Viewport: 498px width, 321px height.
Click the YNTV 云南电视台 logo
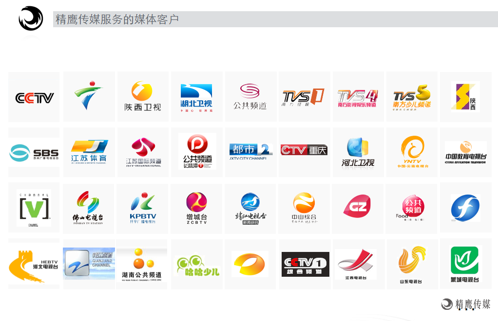click(412, 152)
